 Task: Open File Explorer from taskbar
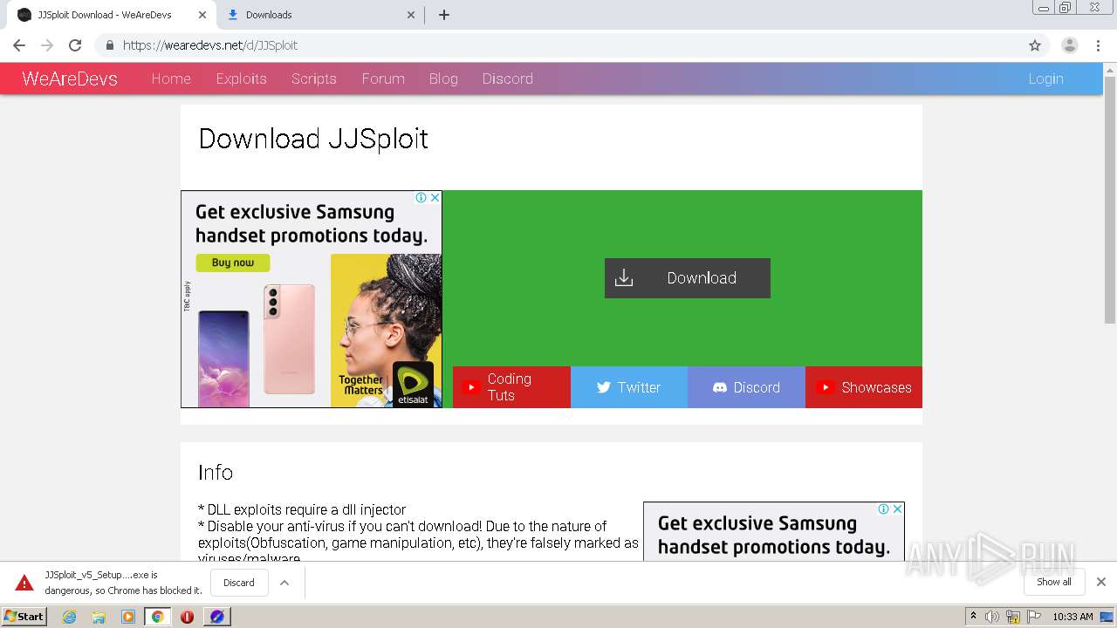[x=99, y=617]
